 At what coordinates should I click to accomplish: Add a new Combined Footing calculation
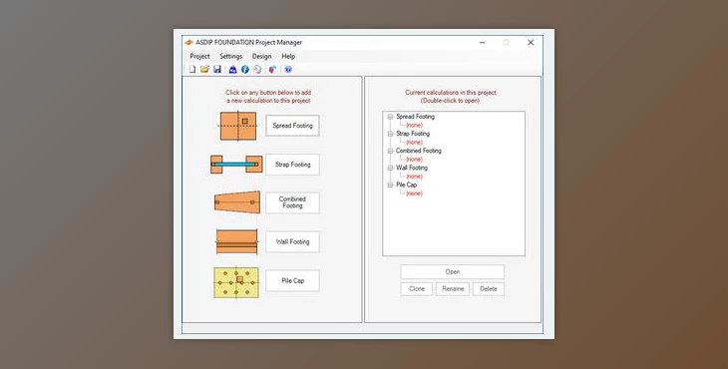(292, 202)
